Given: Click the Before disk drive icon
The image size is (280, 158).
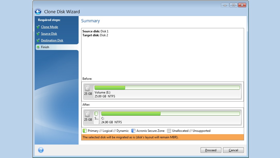Looking at the screenshot, I should [x=87, y=88].
